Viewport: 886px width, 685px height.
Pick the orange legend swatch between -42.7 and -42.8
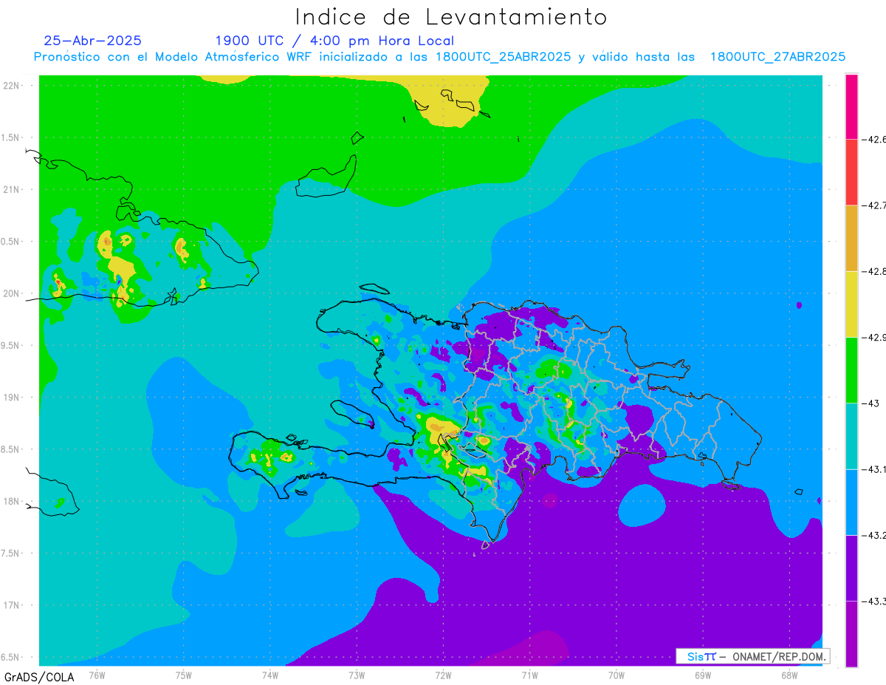[x=851, y=238]
